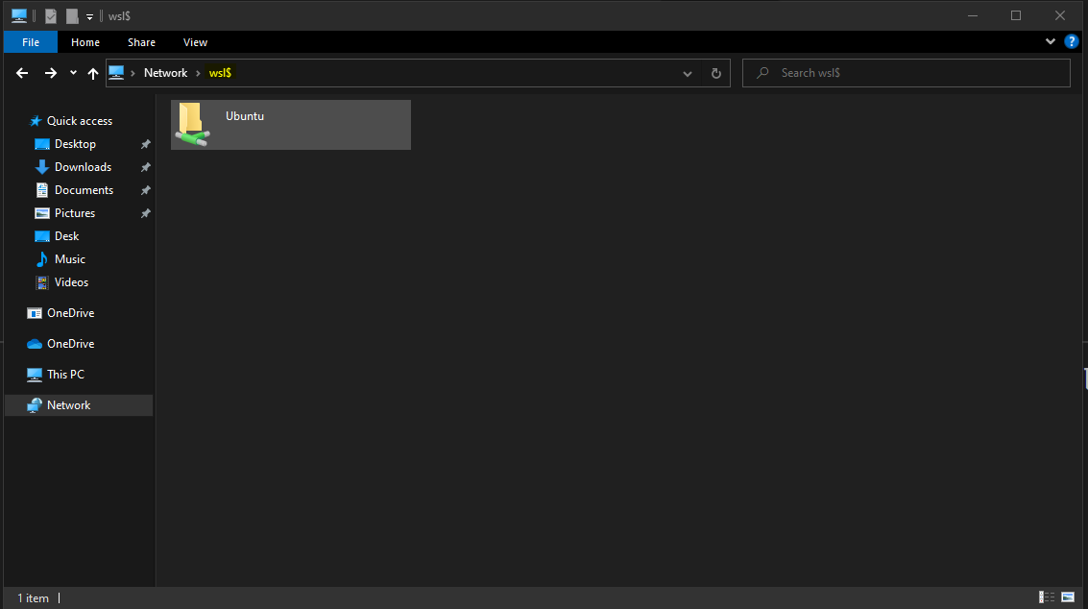Open Videos in the sidebar
The height and width of the screenshot is (609, 1088).
pos(71,282)
